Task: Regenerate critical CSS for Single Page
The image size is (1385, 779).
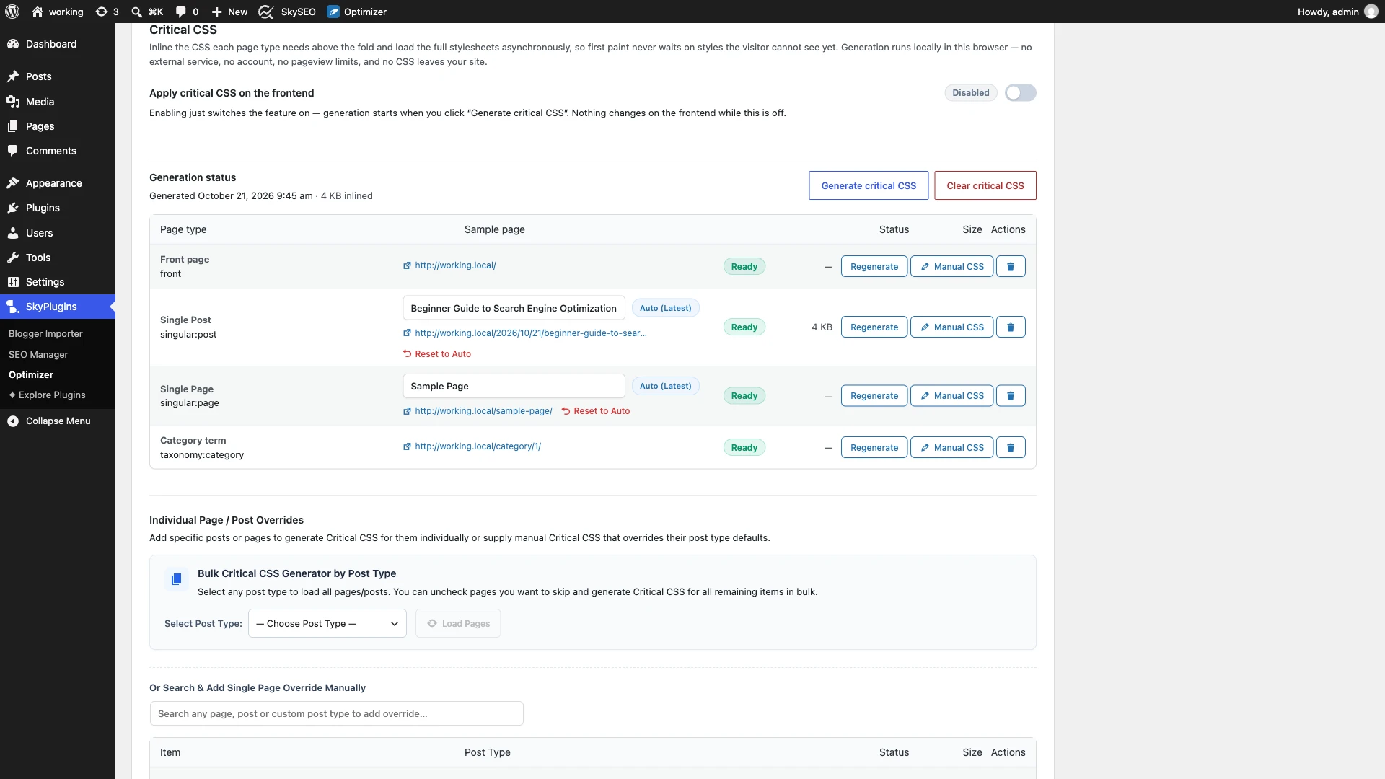Action: (x=874, y=396)
